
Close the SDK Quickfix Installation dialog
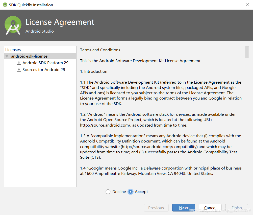coord(247,5)
